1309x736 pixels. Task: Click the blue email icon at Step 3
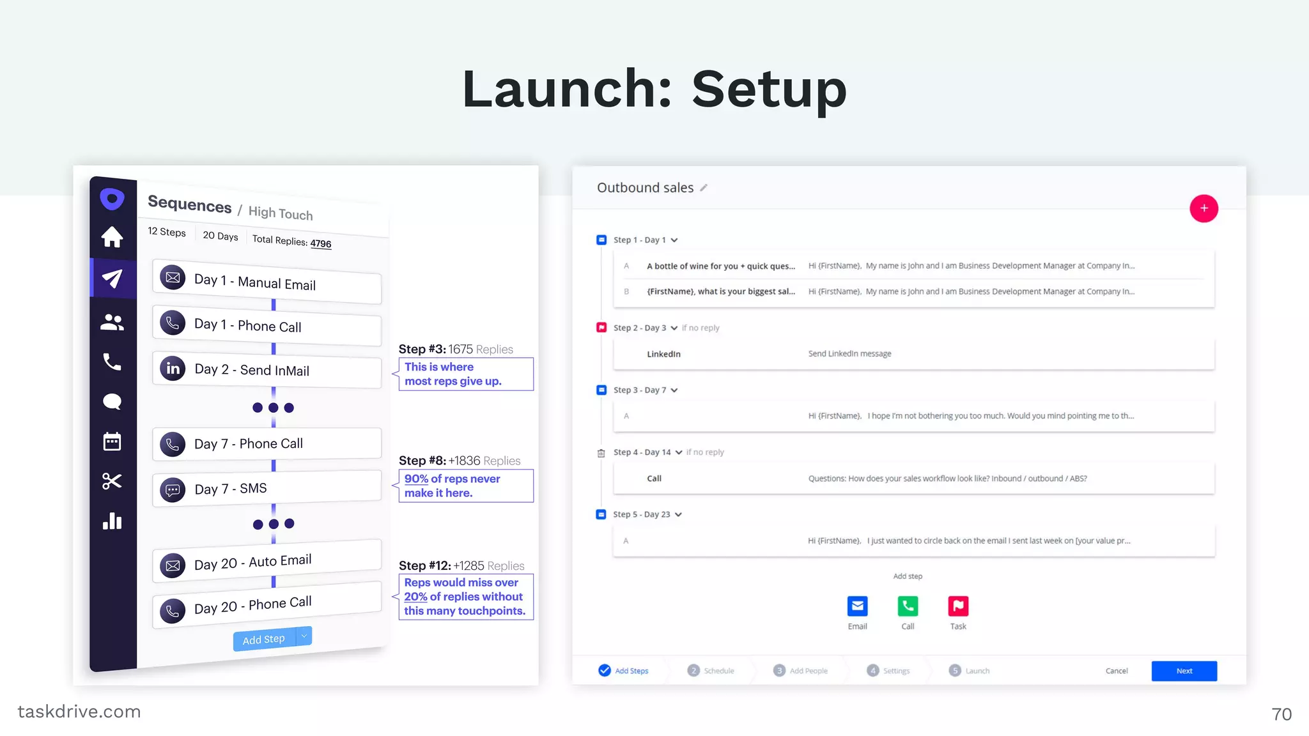coord(601,390)
